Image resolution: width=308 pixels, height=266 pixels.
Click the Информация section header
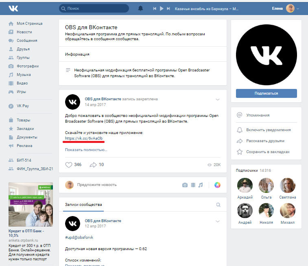(x=77, y=54)
